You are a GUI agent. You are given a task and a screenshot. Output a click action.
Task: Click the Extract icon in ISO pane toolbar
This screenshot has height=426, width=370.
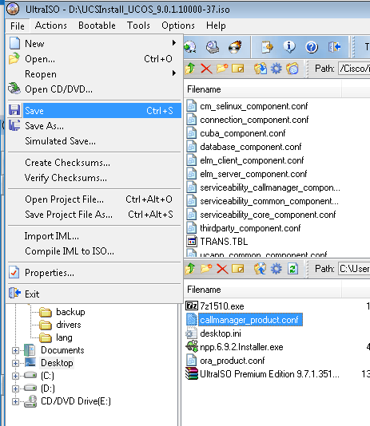coord(261,69)
